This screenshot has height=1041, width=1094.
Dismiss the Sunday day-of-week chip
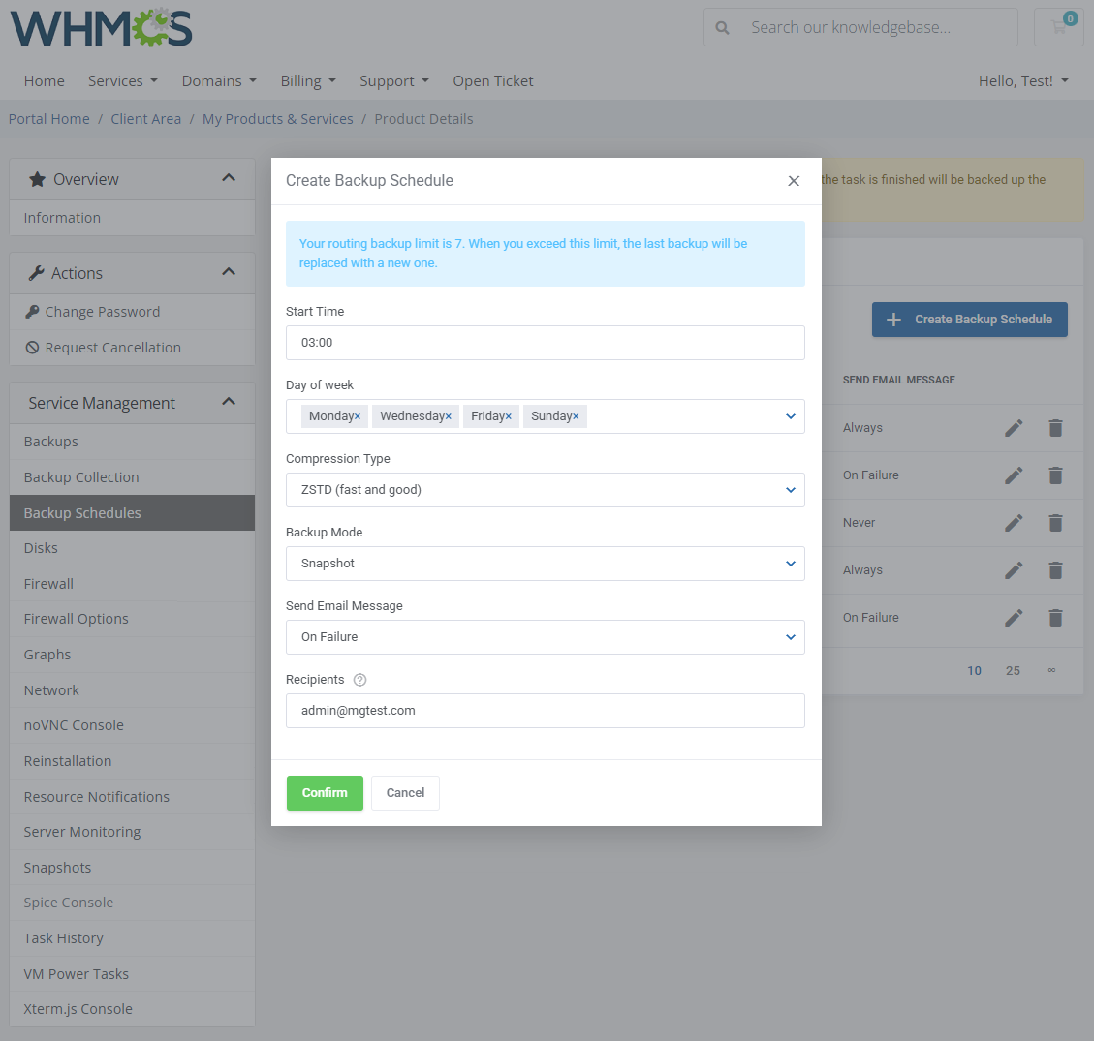574,415
